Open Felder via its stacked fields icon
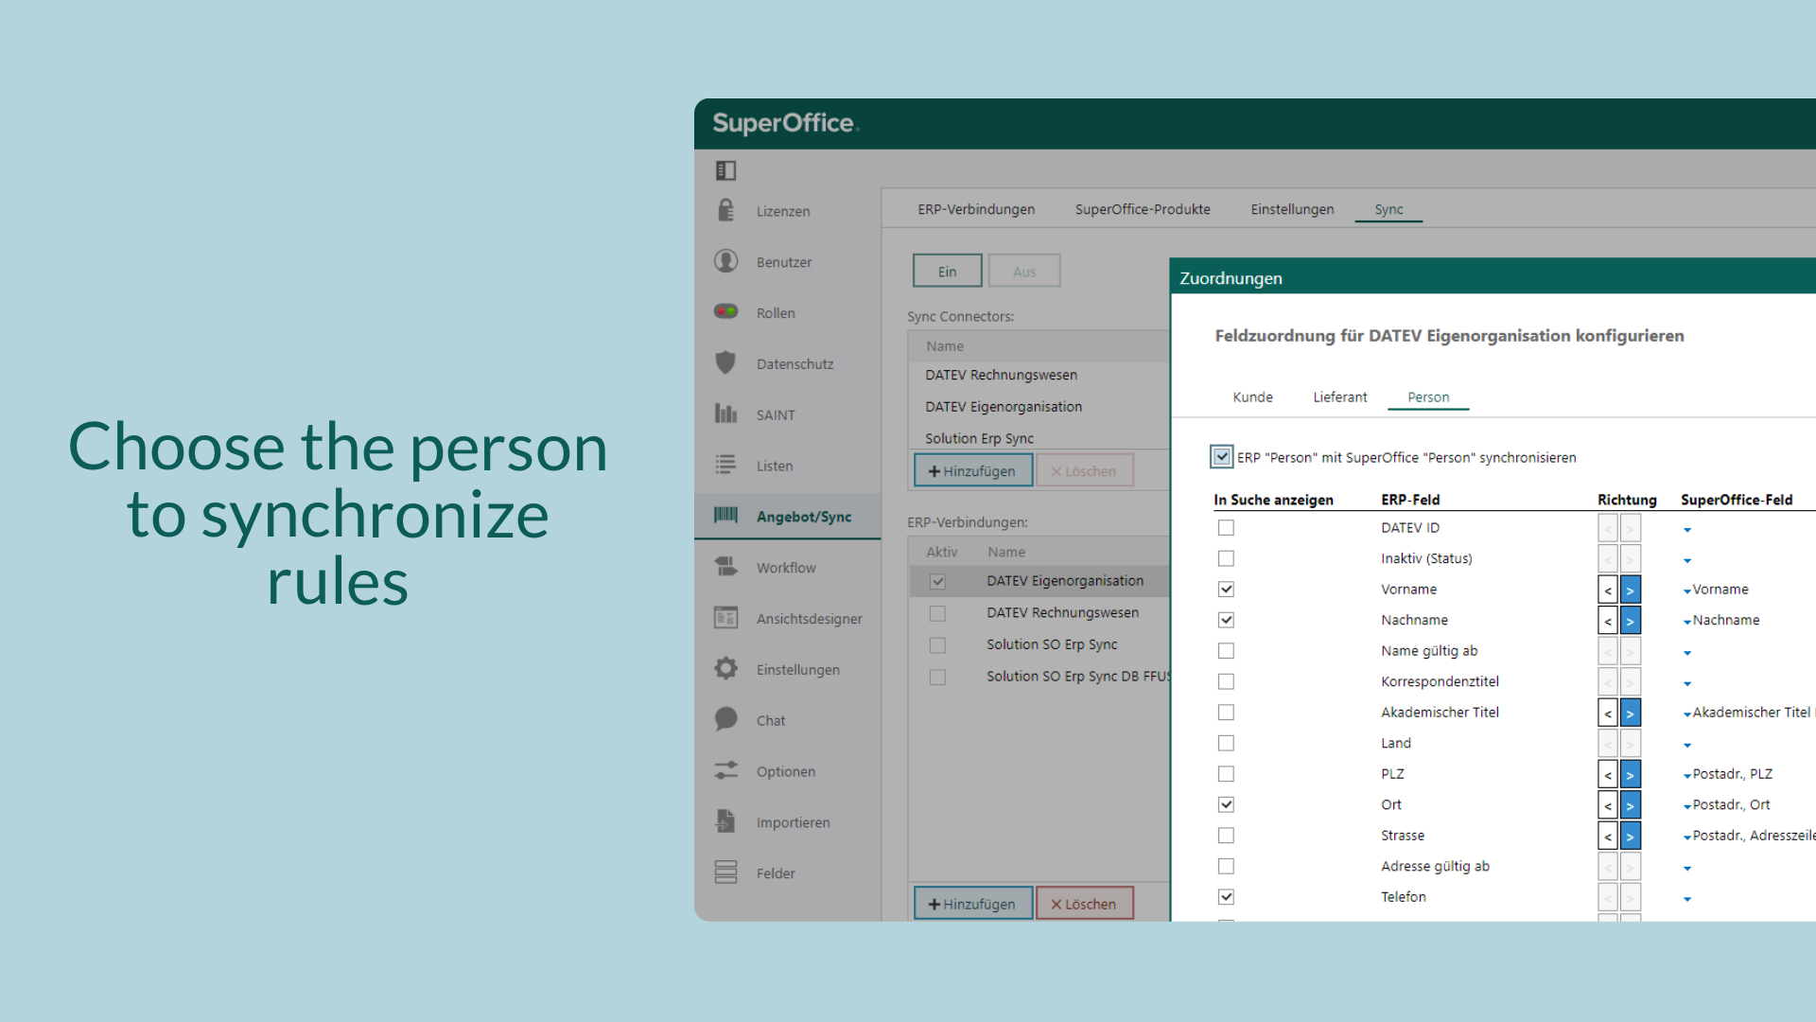1816x1022 pixels. click(x=725, y=872)
